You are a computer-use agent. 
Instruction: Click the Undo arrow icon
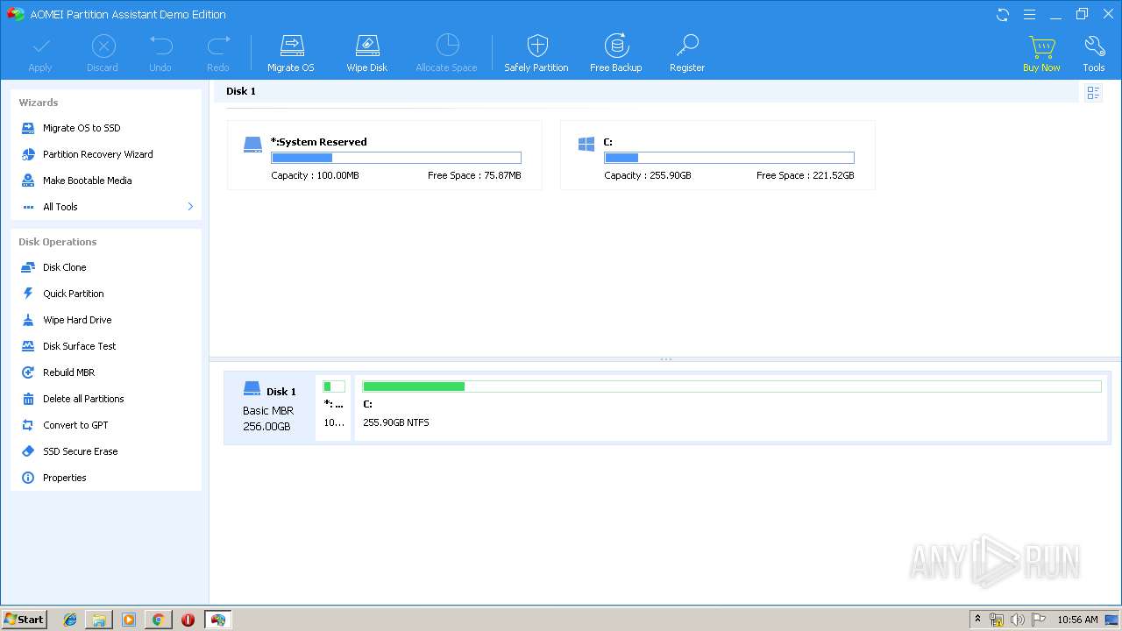pos(160,46)
